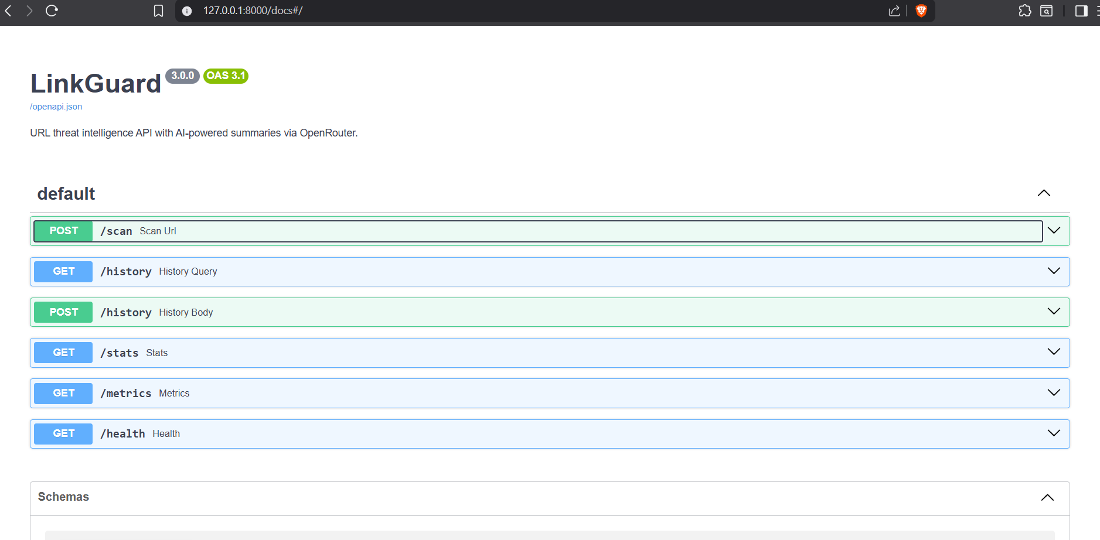
Task: Go forward in browser history
Action: 29,11
